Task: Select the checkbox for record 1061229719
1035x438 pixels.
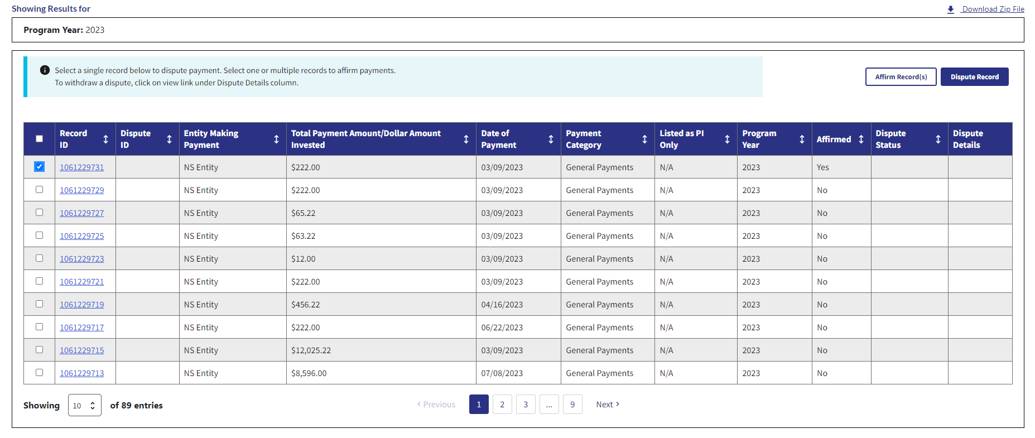Action: coord(39,304)
